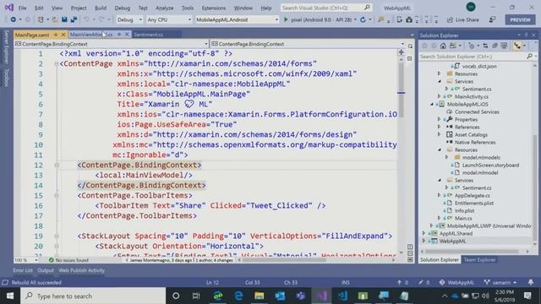This screenshot has width=541, height=304.
Task: Open the pixel Android device target dropdown arrow
Action: click(355, 19)
